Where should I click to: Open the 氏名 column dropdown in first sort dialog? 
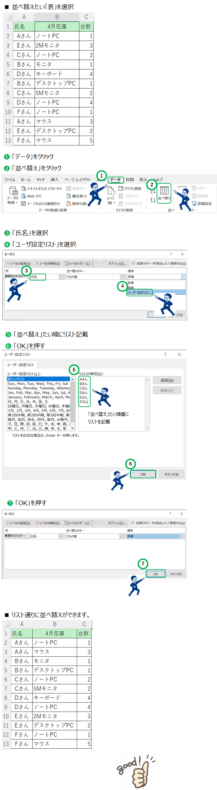[x=61, y=277]
